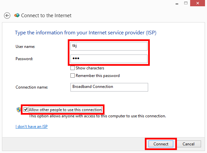207x153 pixels.
Task: Uncheck Allow other people to use this connection
Action: 26,110
